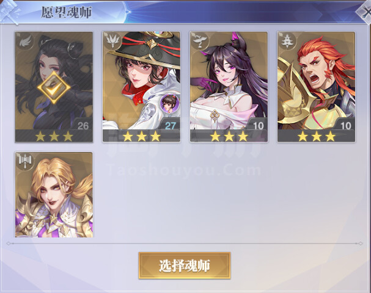Click the level 26 badge on first card

tap(83, 126)
